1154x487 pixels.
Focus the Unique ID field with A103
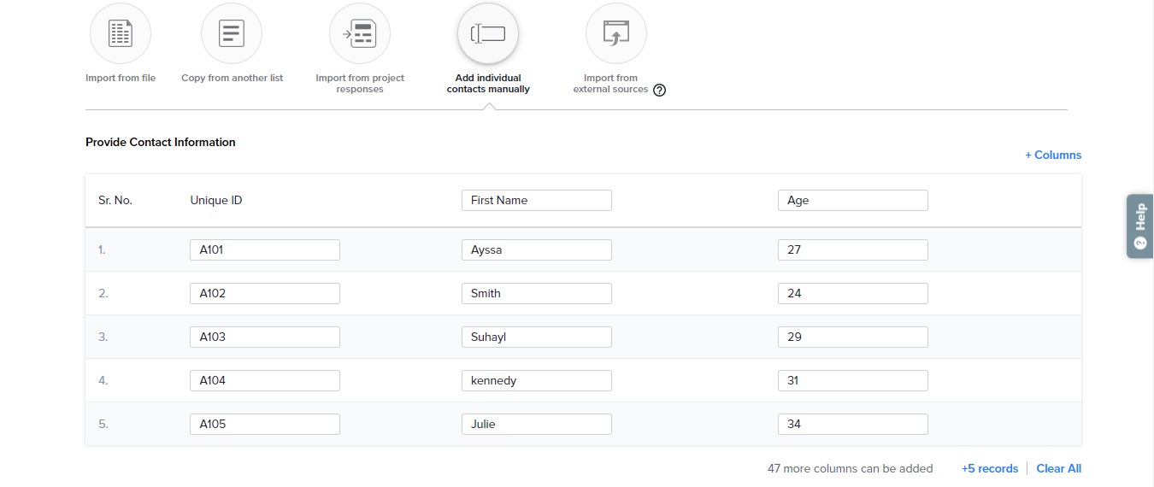tap(265, 337)
